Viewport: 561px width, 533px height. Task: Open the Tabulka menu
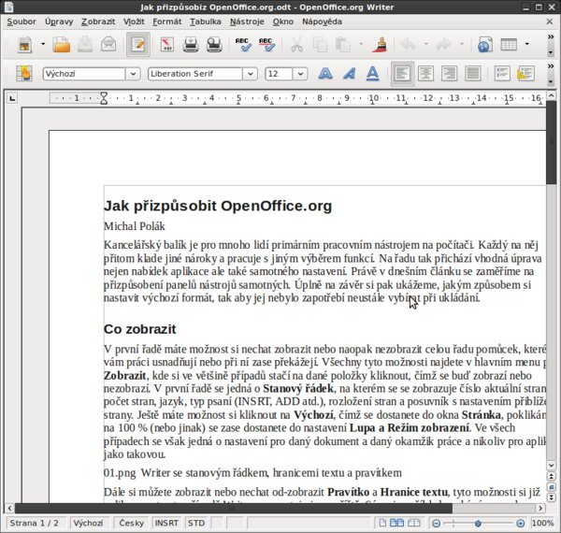[x=206, y=22]
